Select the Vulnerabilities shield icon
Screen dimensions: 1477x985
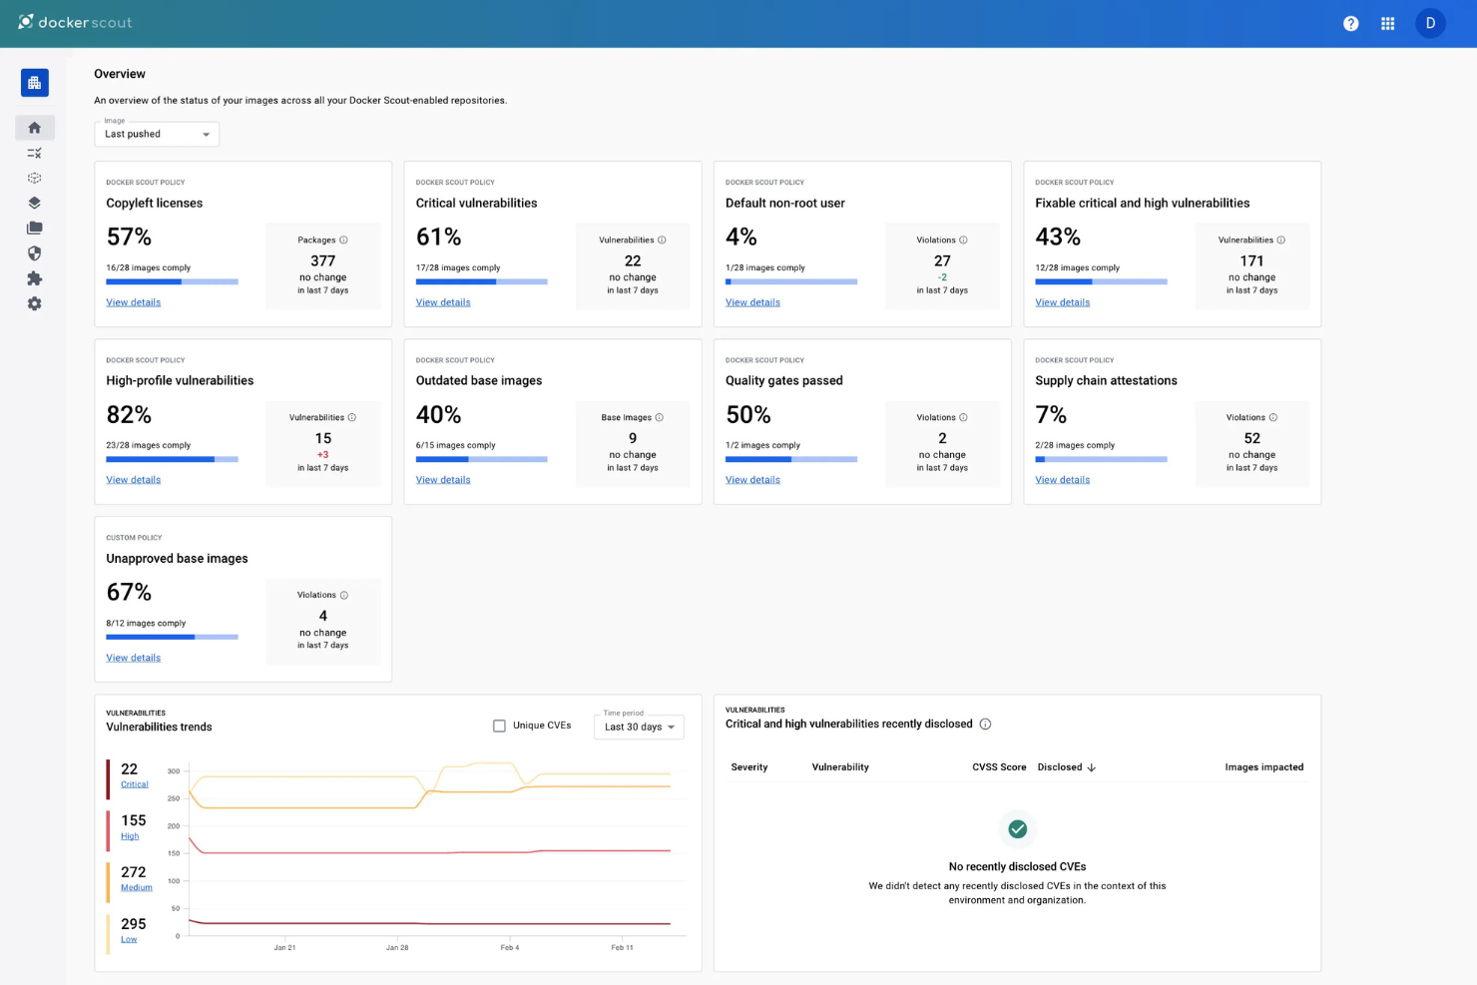(35, 252)
